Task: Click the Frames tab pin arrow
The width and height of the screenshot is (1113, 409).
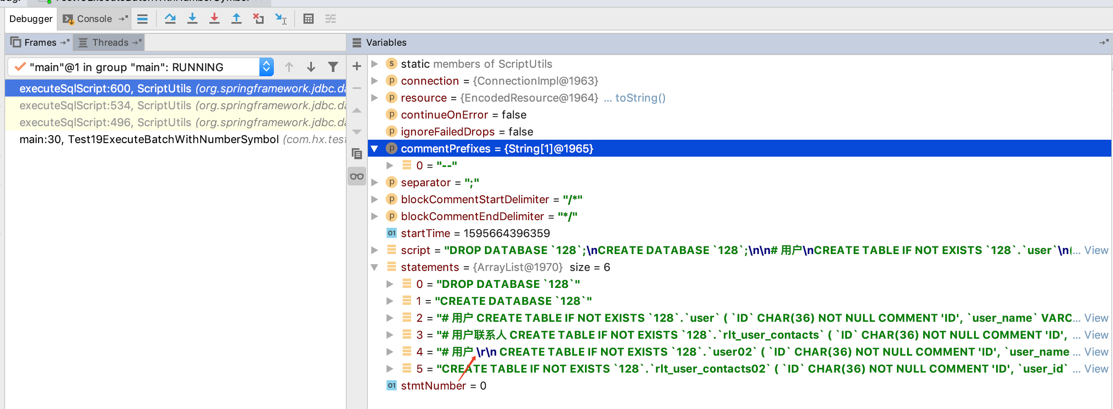Action: 65,42
